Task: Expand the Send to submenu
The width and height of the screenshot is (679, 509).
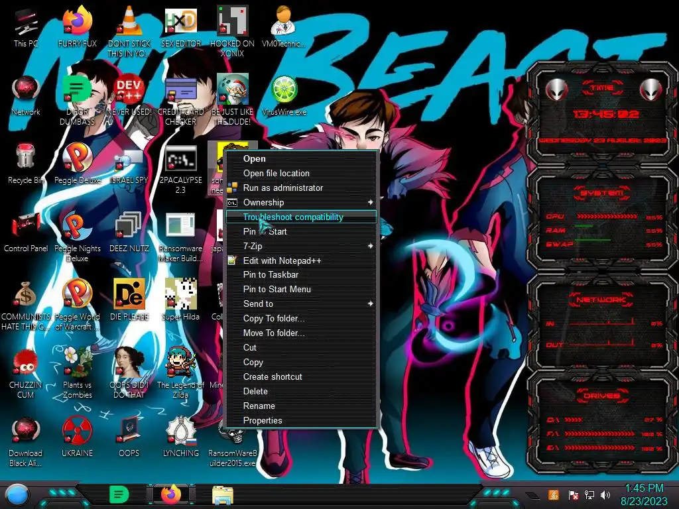Action: click(302, 304)
